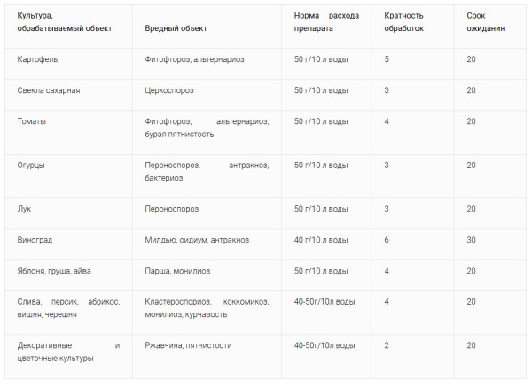Click the "Яблоня, груша, айва" cell

[54, 271]
